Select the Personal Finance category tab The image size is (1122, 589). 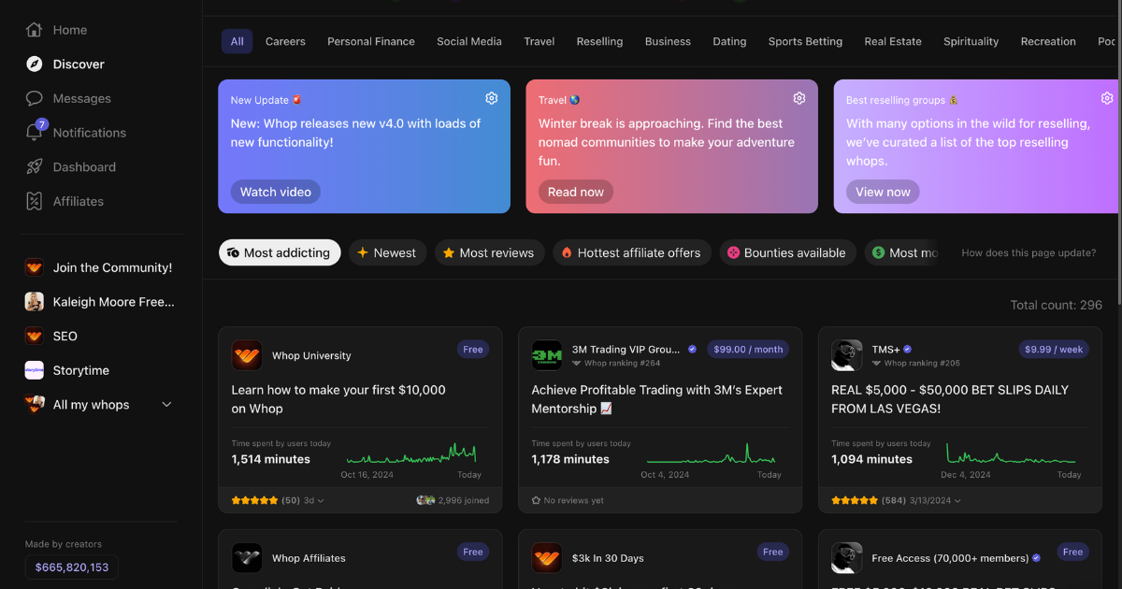click(x=371, y=41)
